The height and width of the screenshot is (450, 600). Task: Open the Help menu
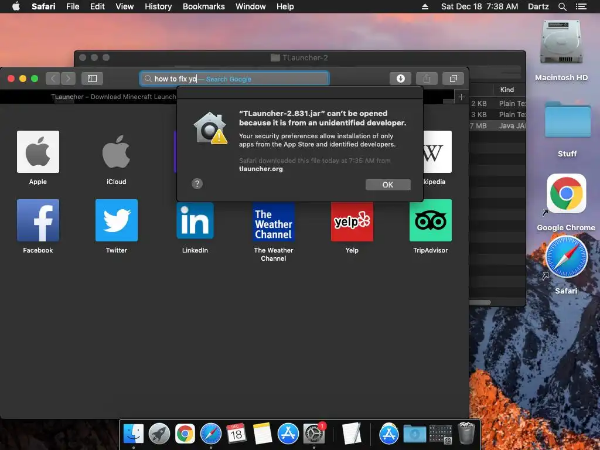[x=285, y=6]
